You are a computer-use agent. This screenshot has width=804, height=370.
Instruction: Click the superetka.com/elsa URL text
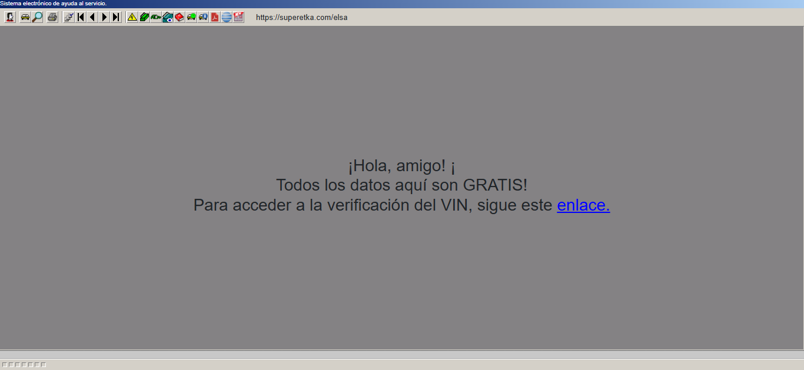(301, 18)
